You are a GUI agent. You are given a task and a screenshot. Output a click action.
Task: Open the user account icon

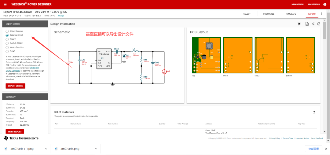coord(324,4)
